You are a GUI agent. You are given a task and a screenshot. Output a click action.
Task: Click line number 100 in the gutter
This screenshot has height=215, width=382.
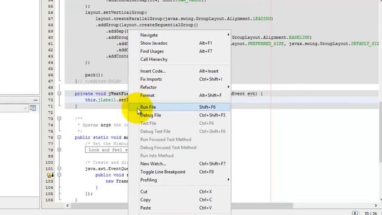(49, 162)
